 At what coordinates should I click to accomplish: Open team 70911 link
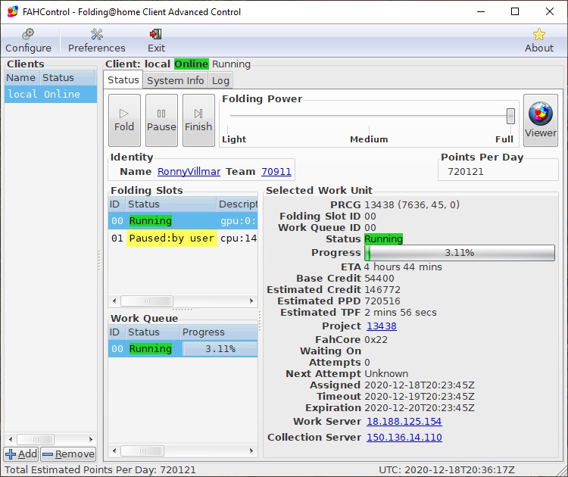click(276, 171)
